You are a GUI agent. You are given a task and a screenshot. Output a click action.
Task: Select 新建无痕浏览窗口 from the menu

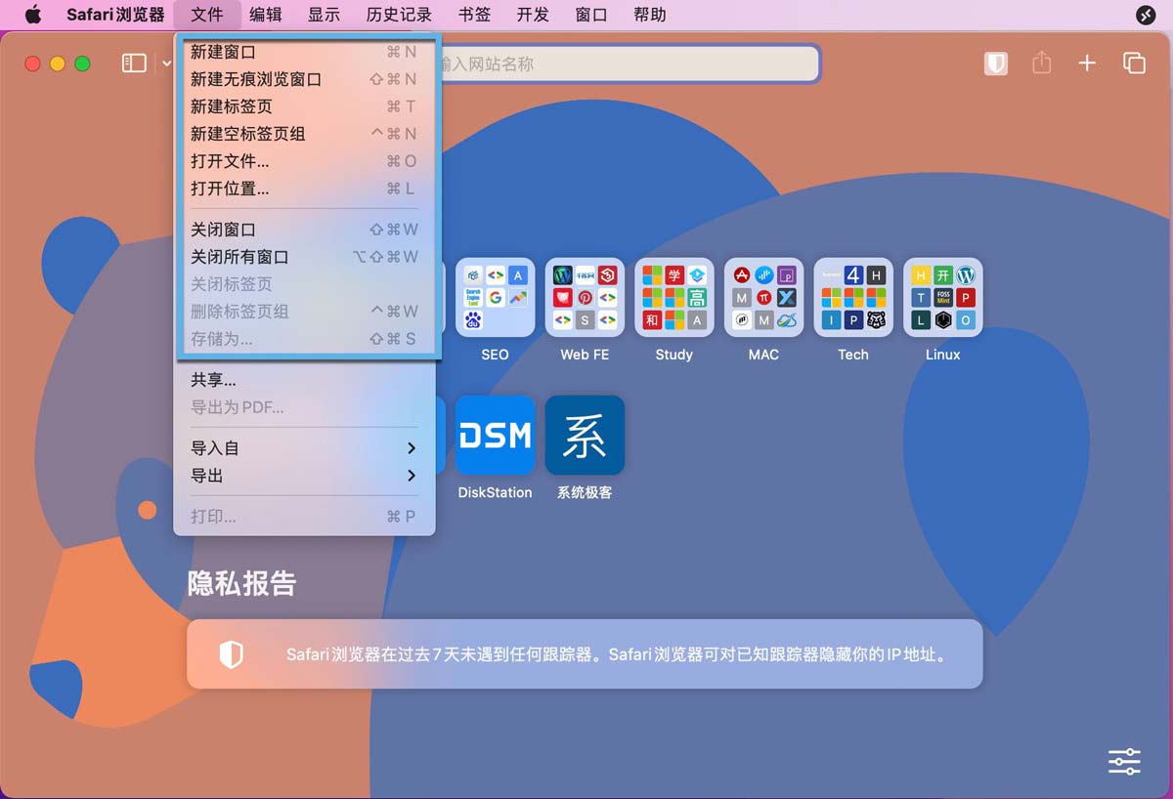[x=254, y=79]
